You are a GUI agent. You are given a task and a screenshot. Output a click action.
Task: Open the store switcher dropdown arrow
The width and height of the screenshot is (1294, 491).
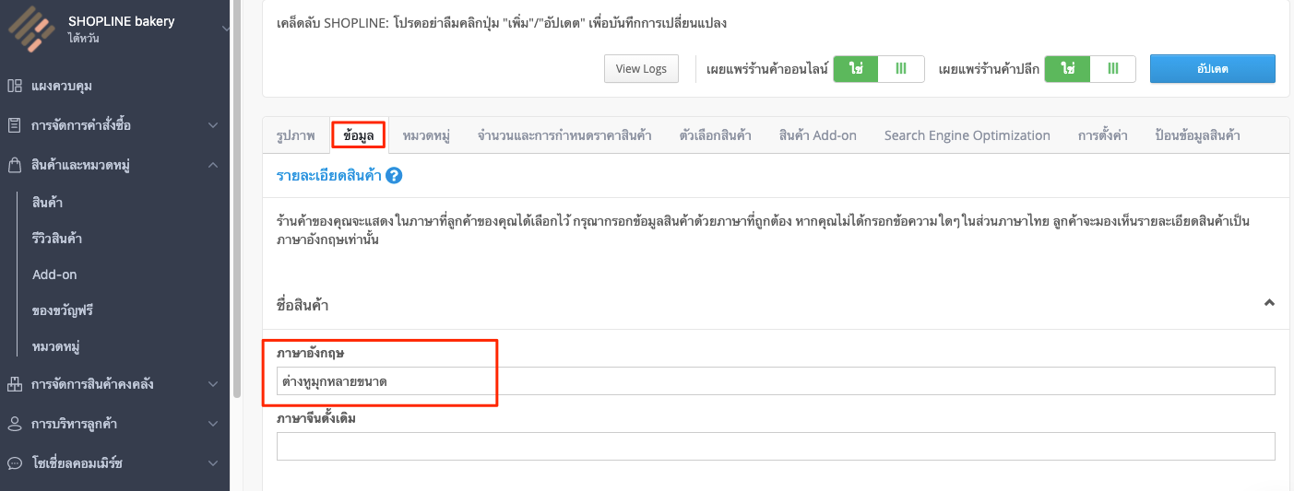coord(226,29)
